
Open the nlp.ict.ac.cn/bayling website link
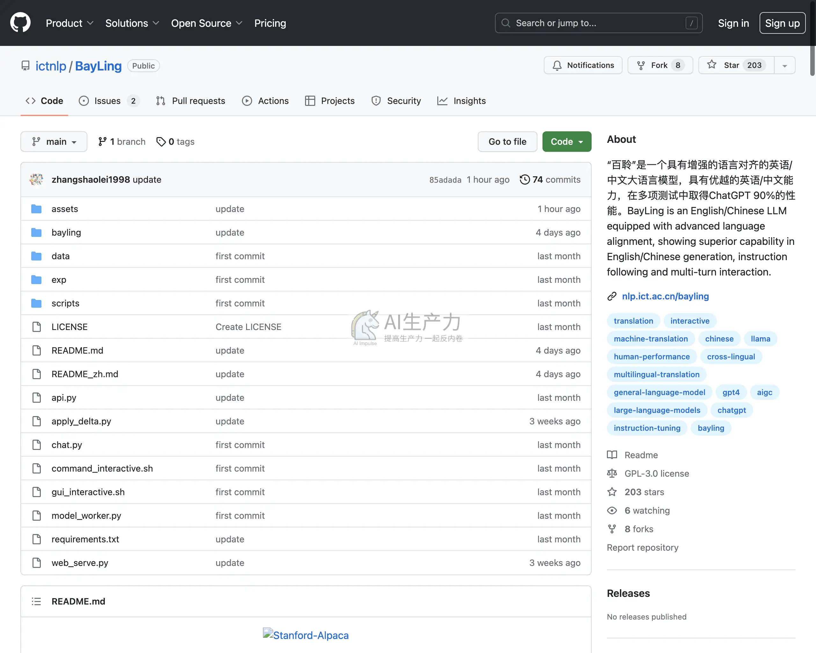[665, 297]
